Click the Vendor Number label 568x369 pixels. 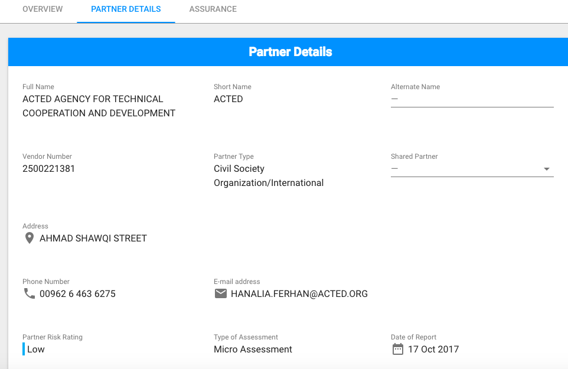pos(47,156)
